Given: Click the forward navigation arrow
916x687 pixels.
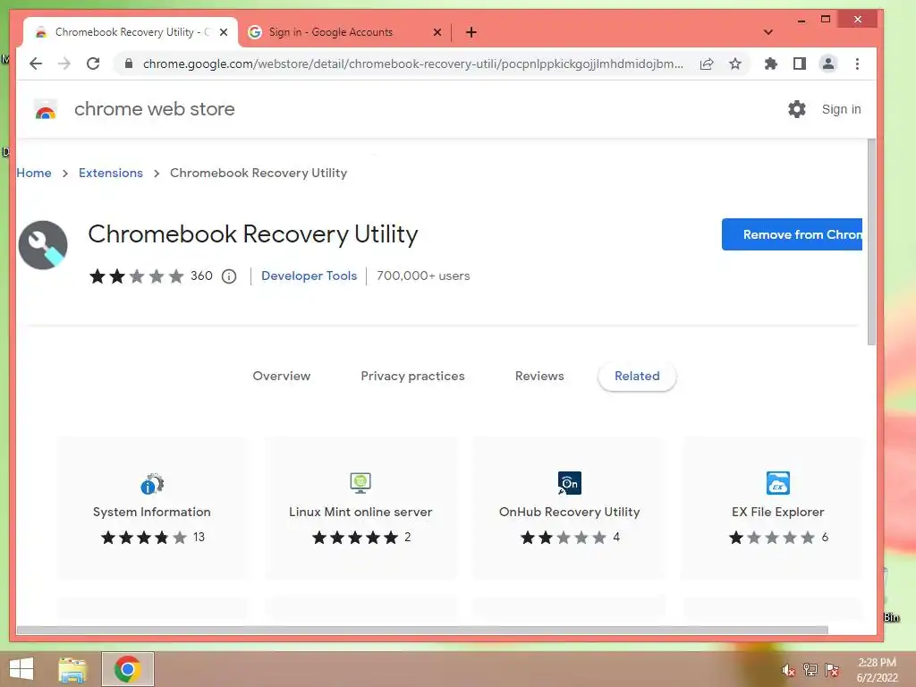Looking at the screenshot, I should [x=64, y=64].
